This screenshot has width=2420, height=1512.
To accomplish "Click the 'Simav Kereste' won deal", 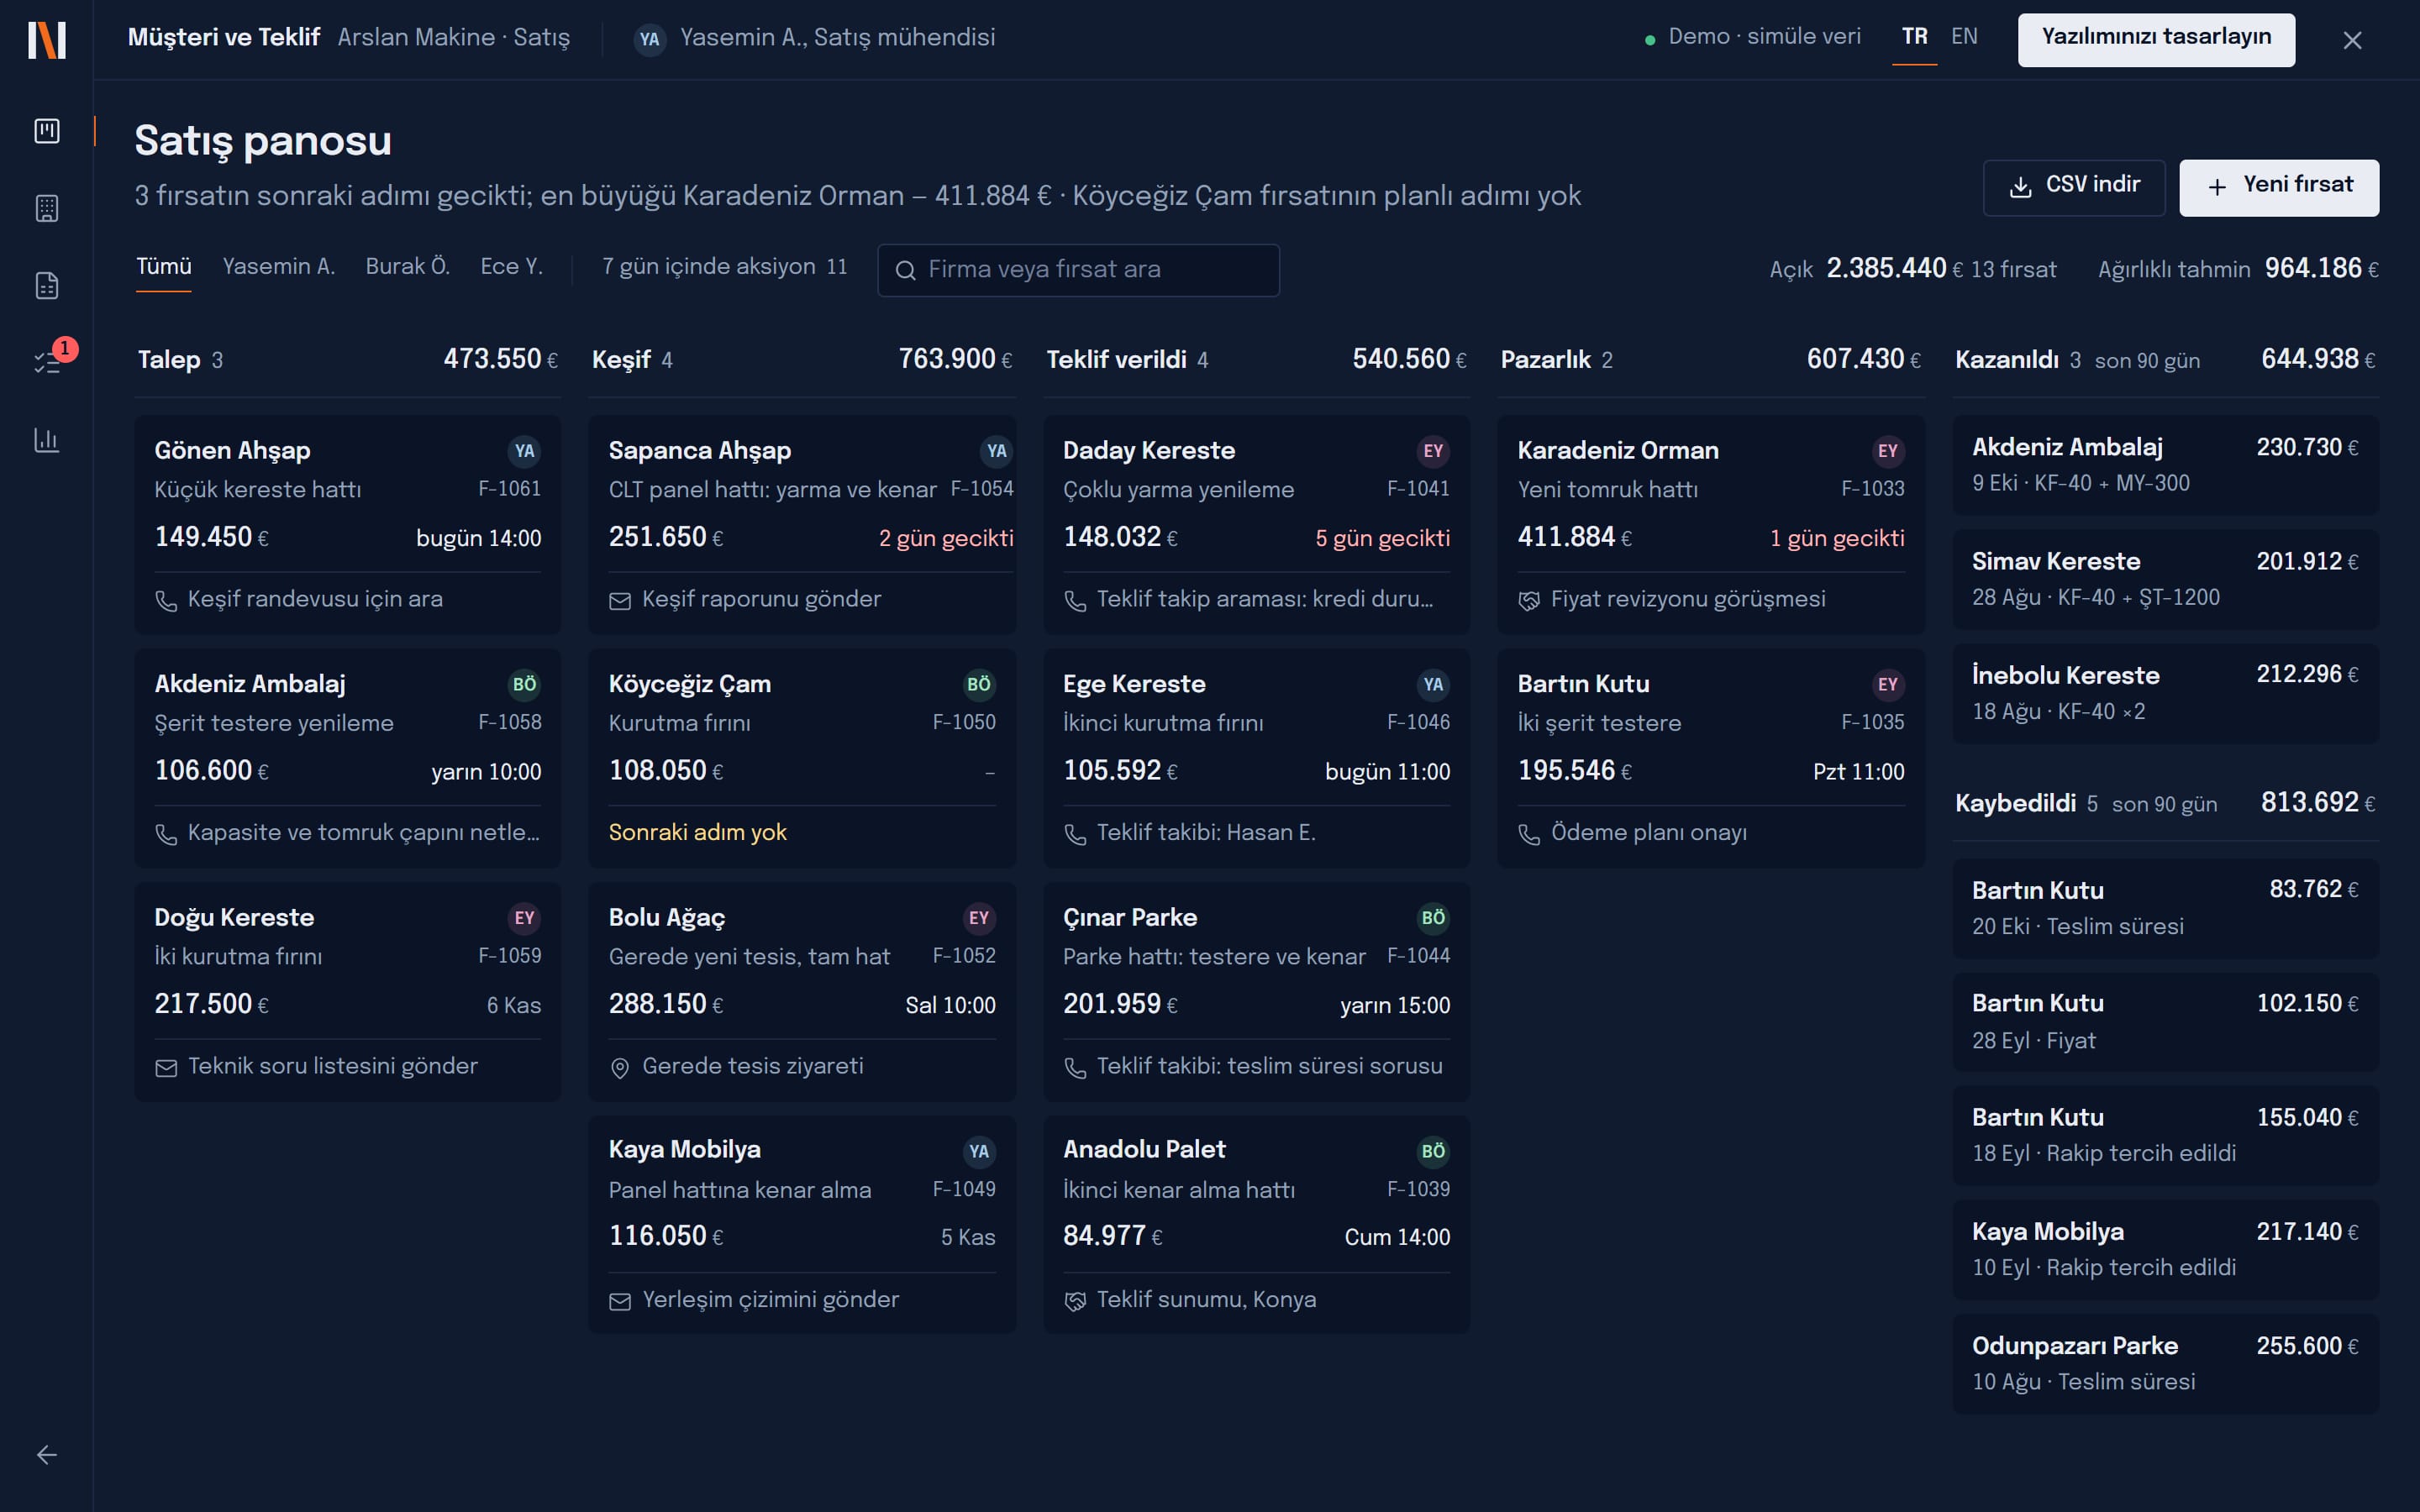I will (x=2165, y=579).
